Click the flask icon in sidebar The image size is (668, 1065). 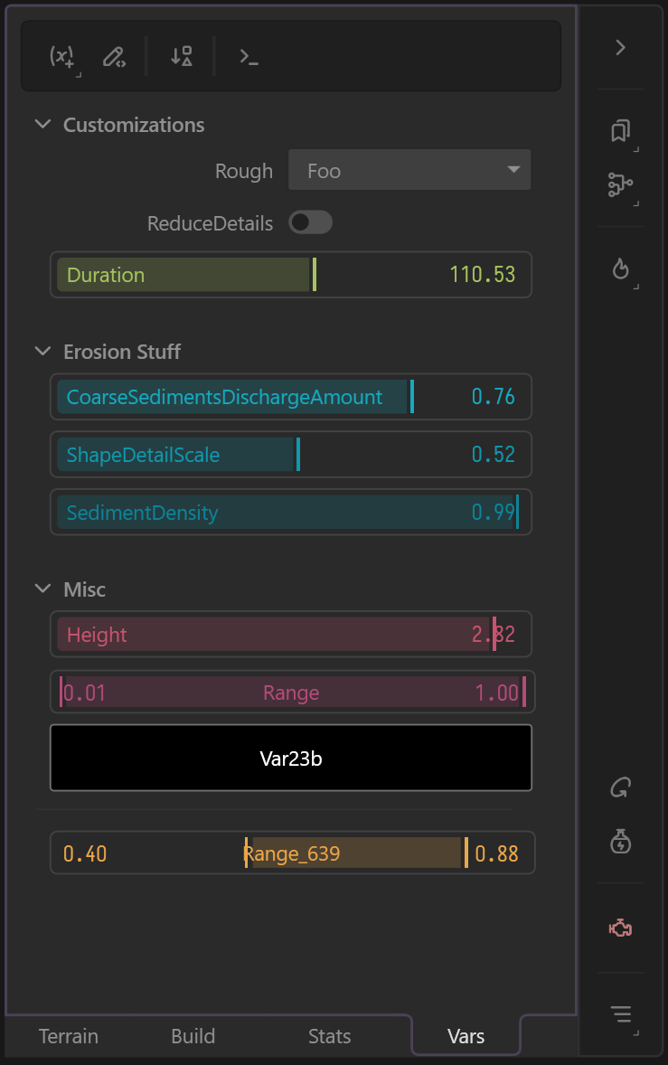[620, 843]
